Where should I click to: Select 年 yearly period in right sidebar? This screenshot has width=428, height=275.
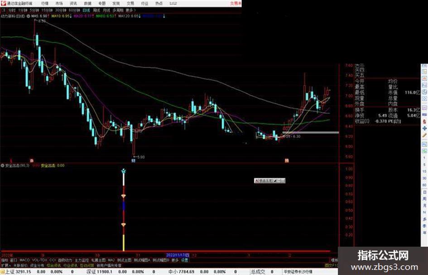424,233
